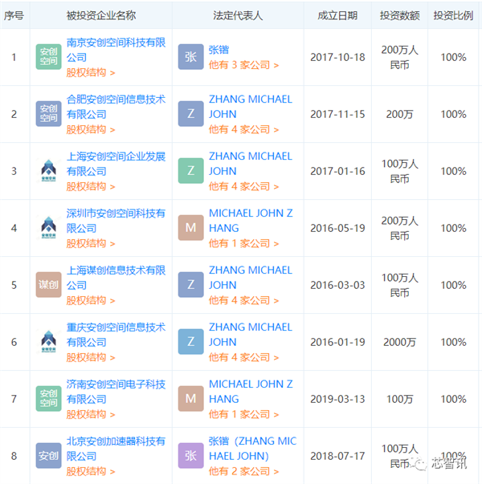Expand 股权结构 under 重庆安创空间信息技术有限公司
This screenshot has height=484, width=482.
[x=90, y=357]
